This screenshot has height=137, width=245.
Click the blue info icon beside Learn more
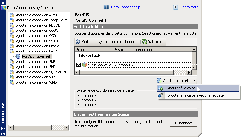176,7
